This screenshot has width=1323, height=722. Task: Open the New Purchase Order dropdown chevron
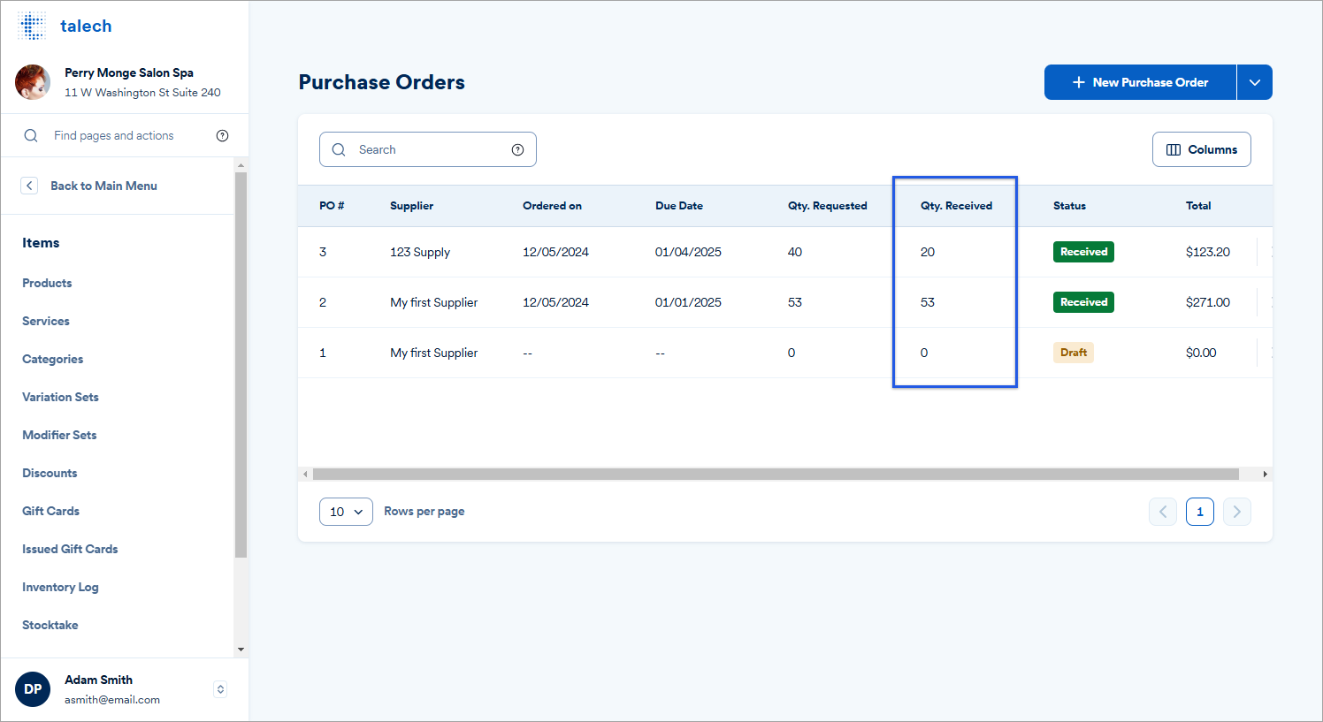coord(1255,81)
